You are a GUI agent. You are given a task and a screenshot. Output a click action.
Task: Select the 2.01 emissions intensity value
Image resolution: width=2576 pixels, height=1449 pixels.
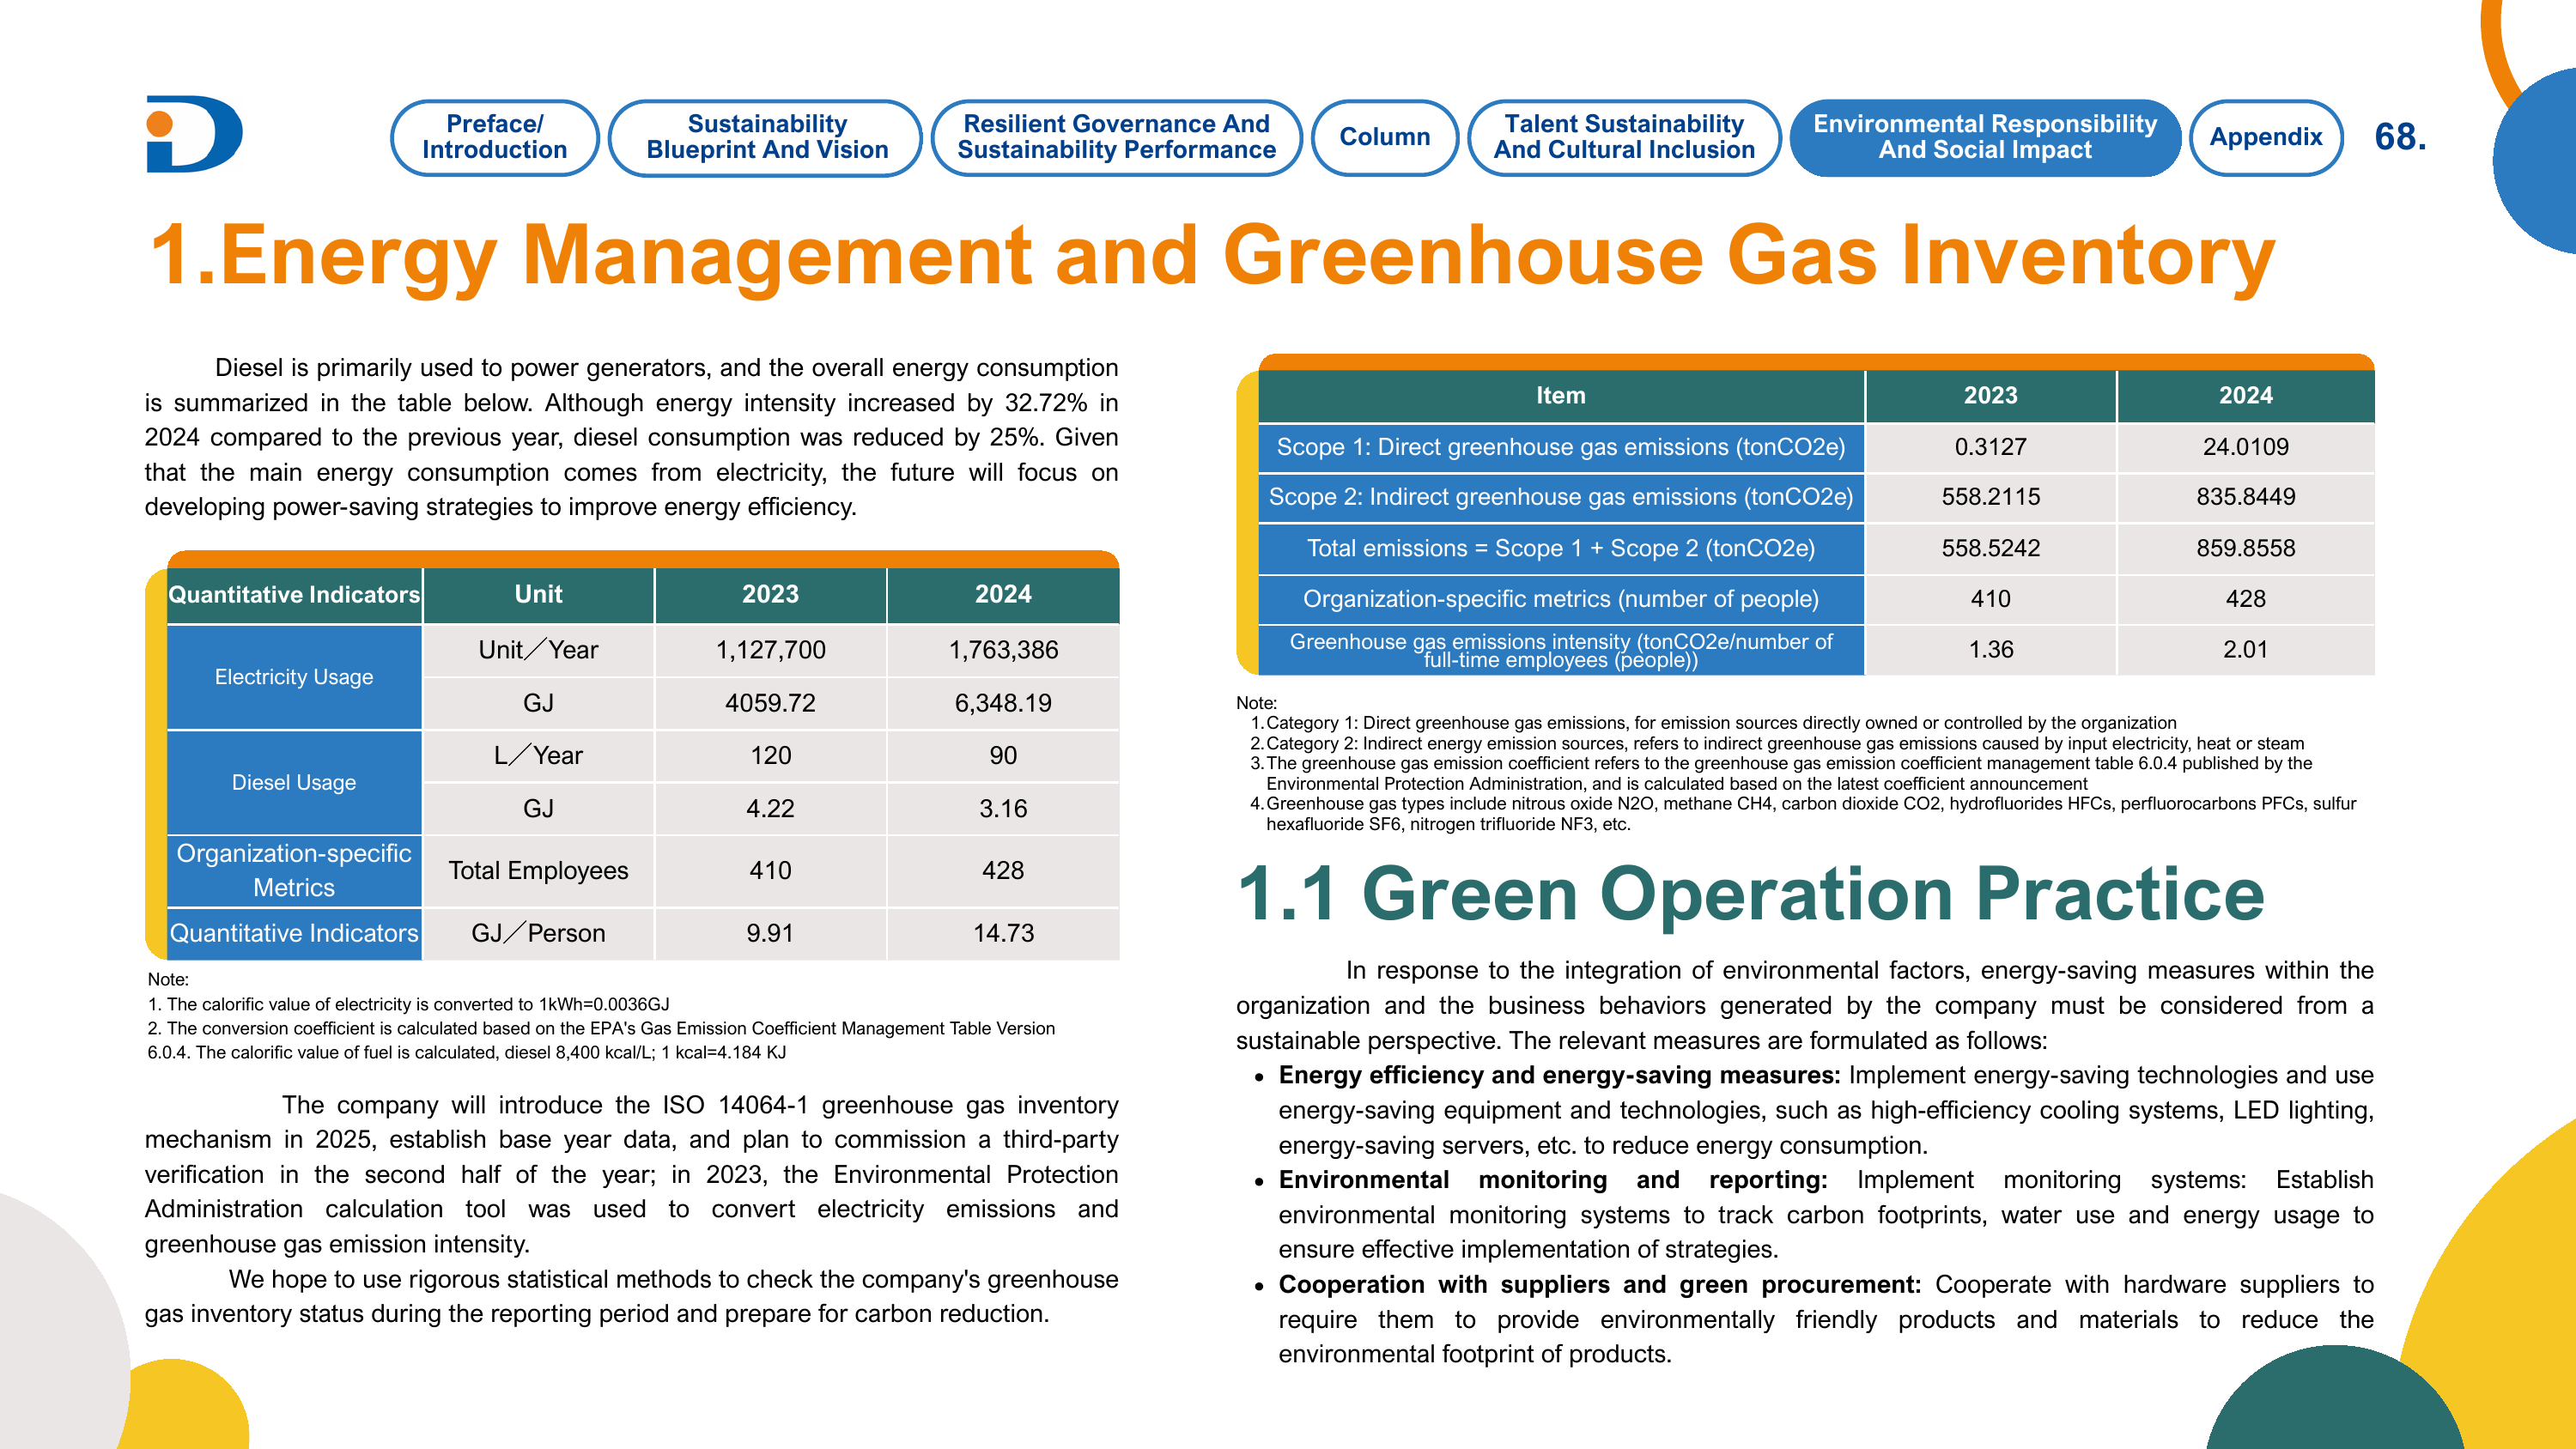2245,650
